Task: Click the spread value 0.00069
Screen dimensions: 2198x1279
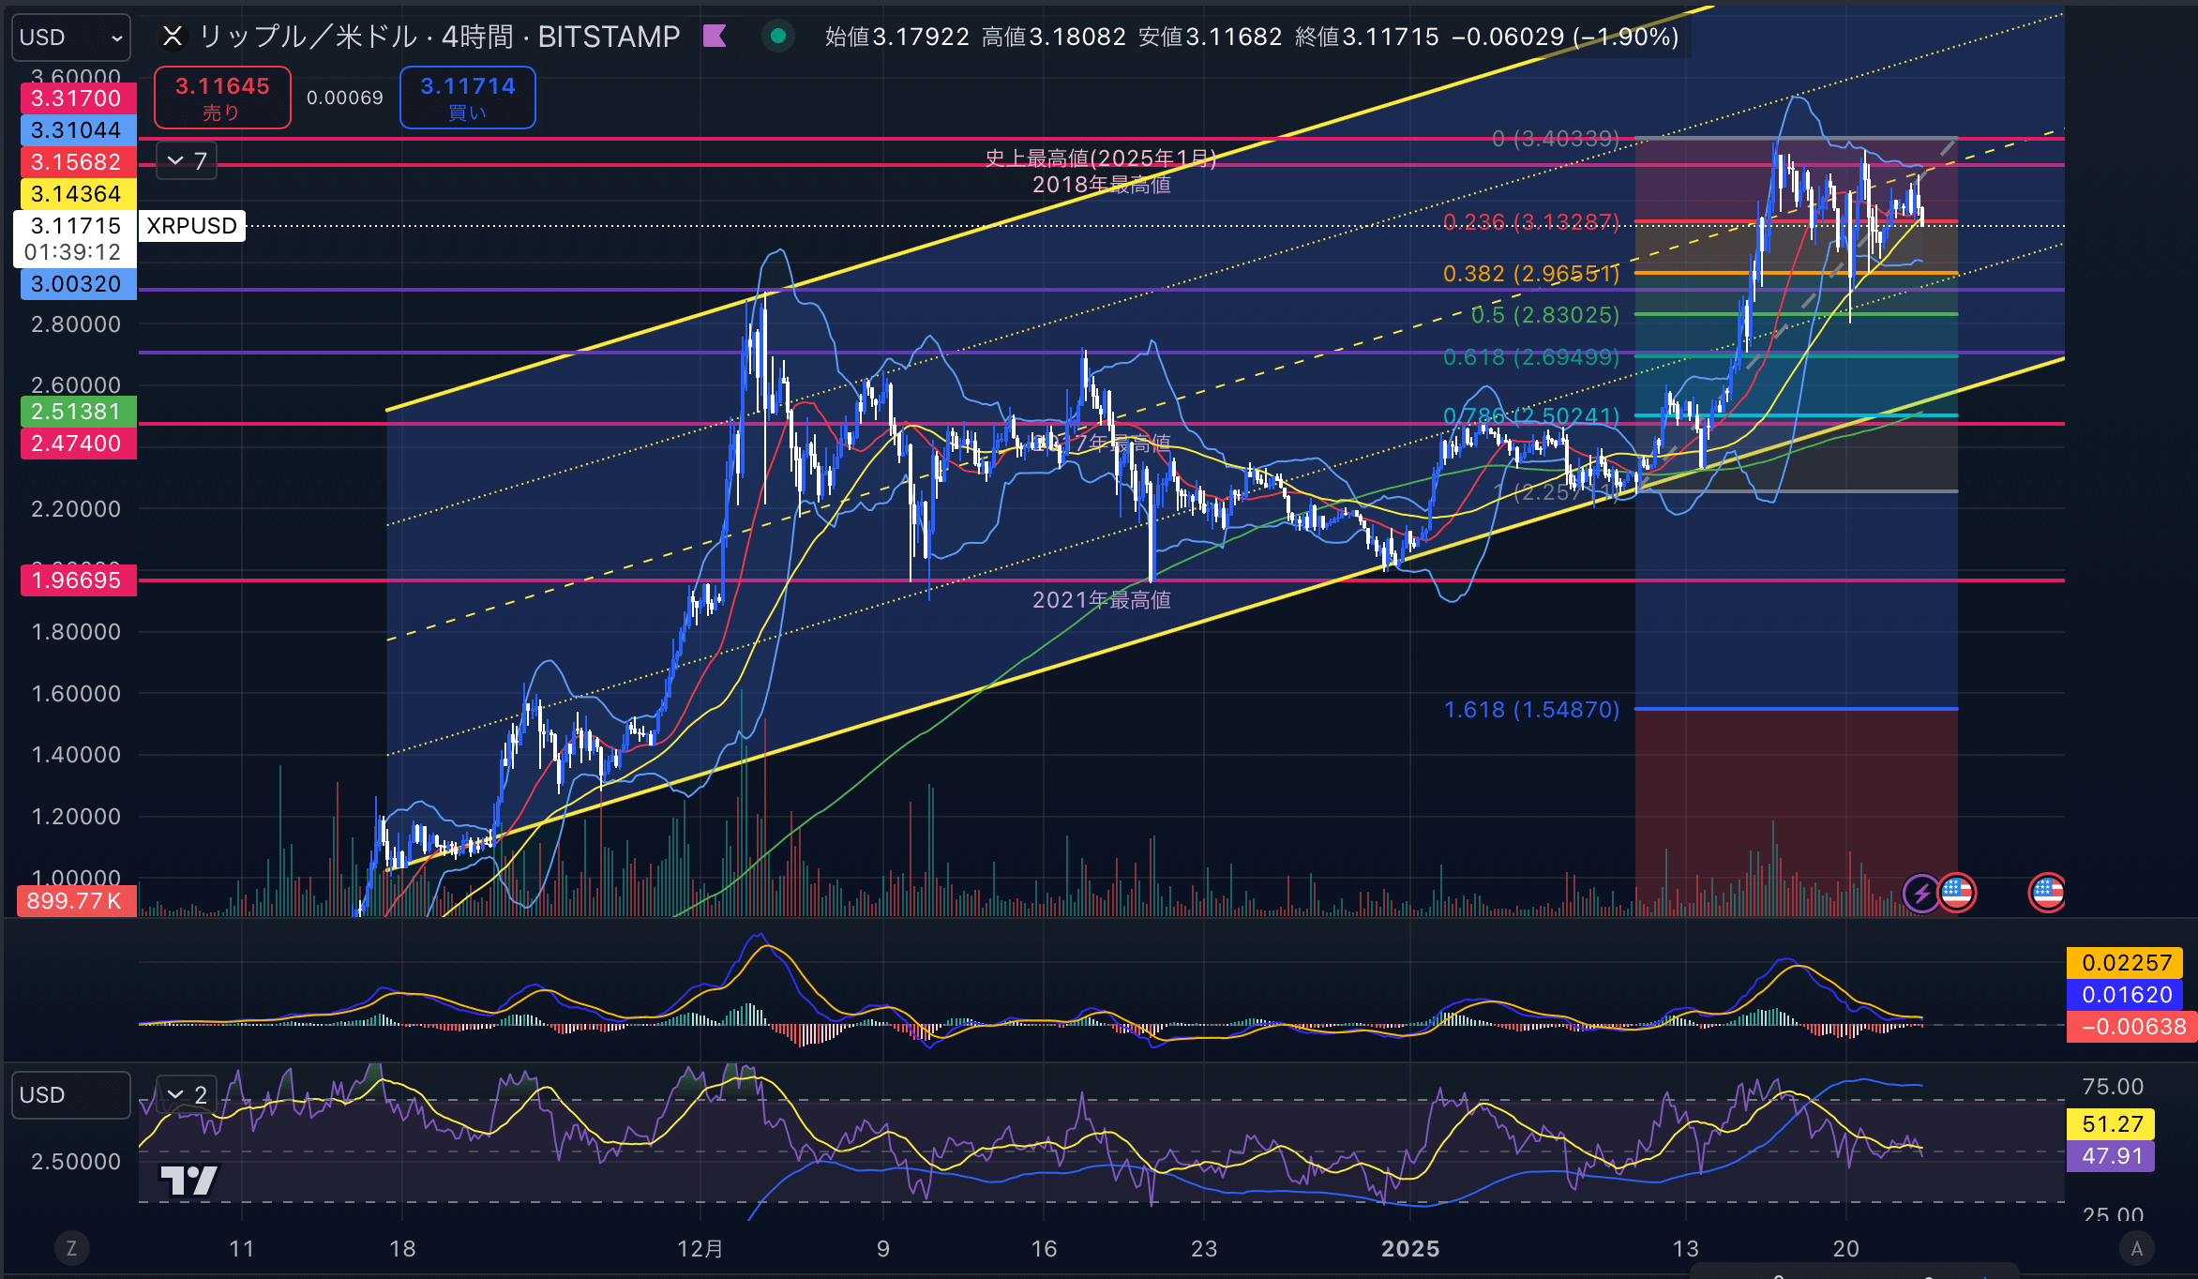Action: pyautogui.click(x=345, y=98)
